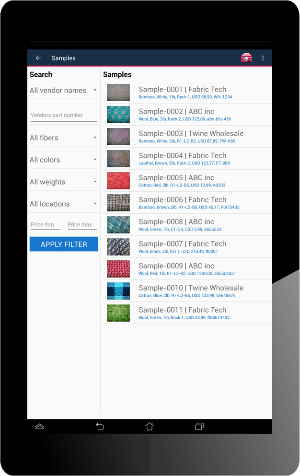300x476 pixels.
Task: Click the Samples list heading
Action: (117, 74)
